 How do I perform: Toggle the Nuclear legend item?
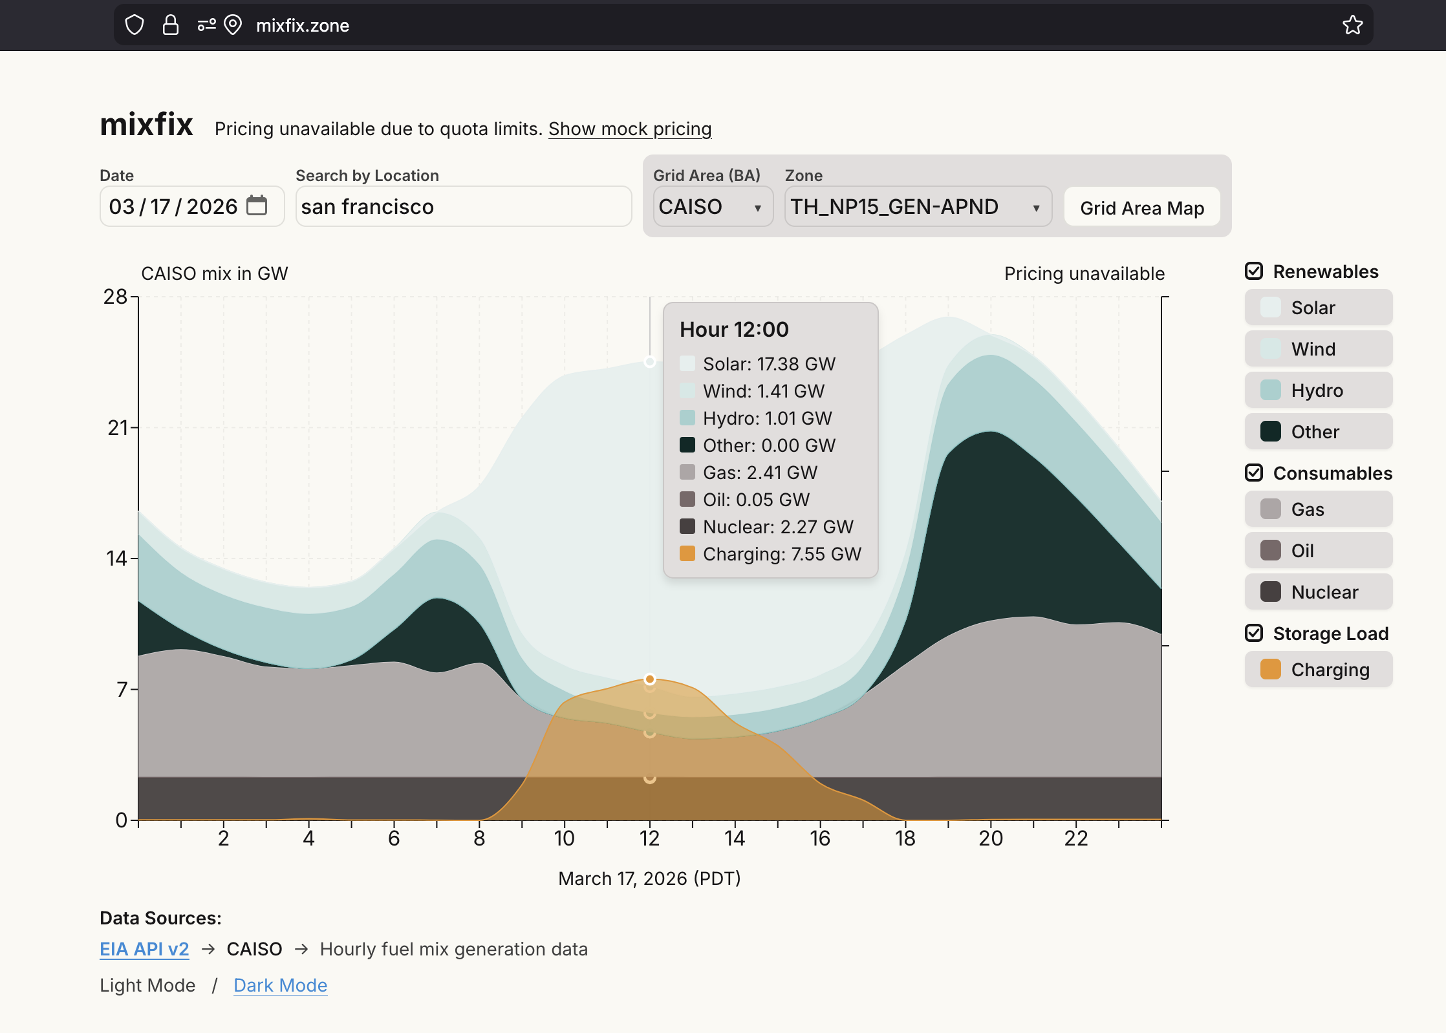point(1318,592)
